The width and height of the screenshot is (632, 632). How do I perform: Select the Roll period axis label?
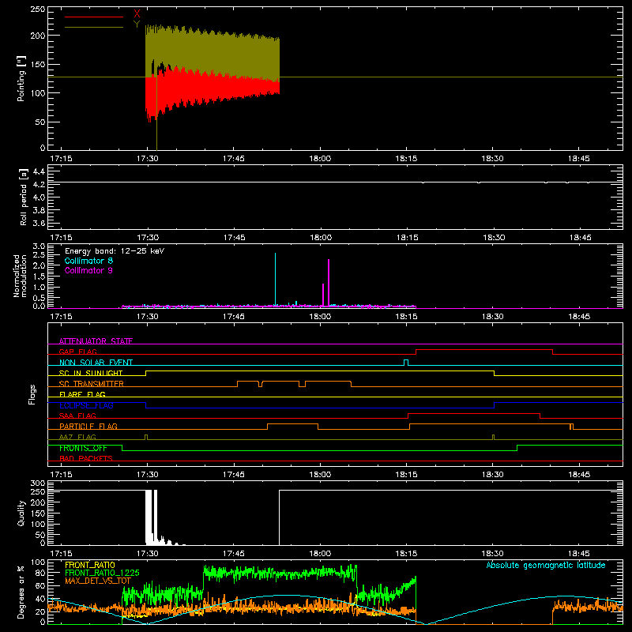pyautogui.click(x=23, y=197)
